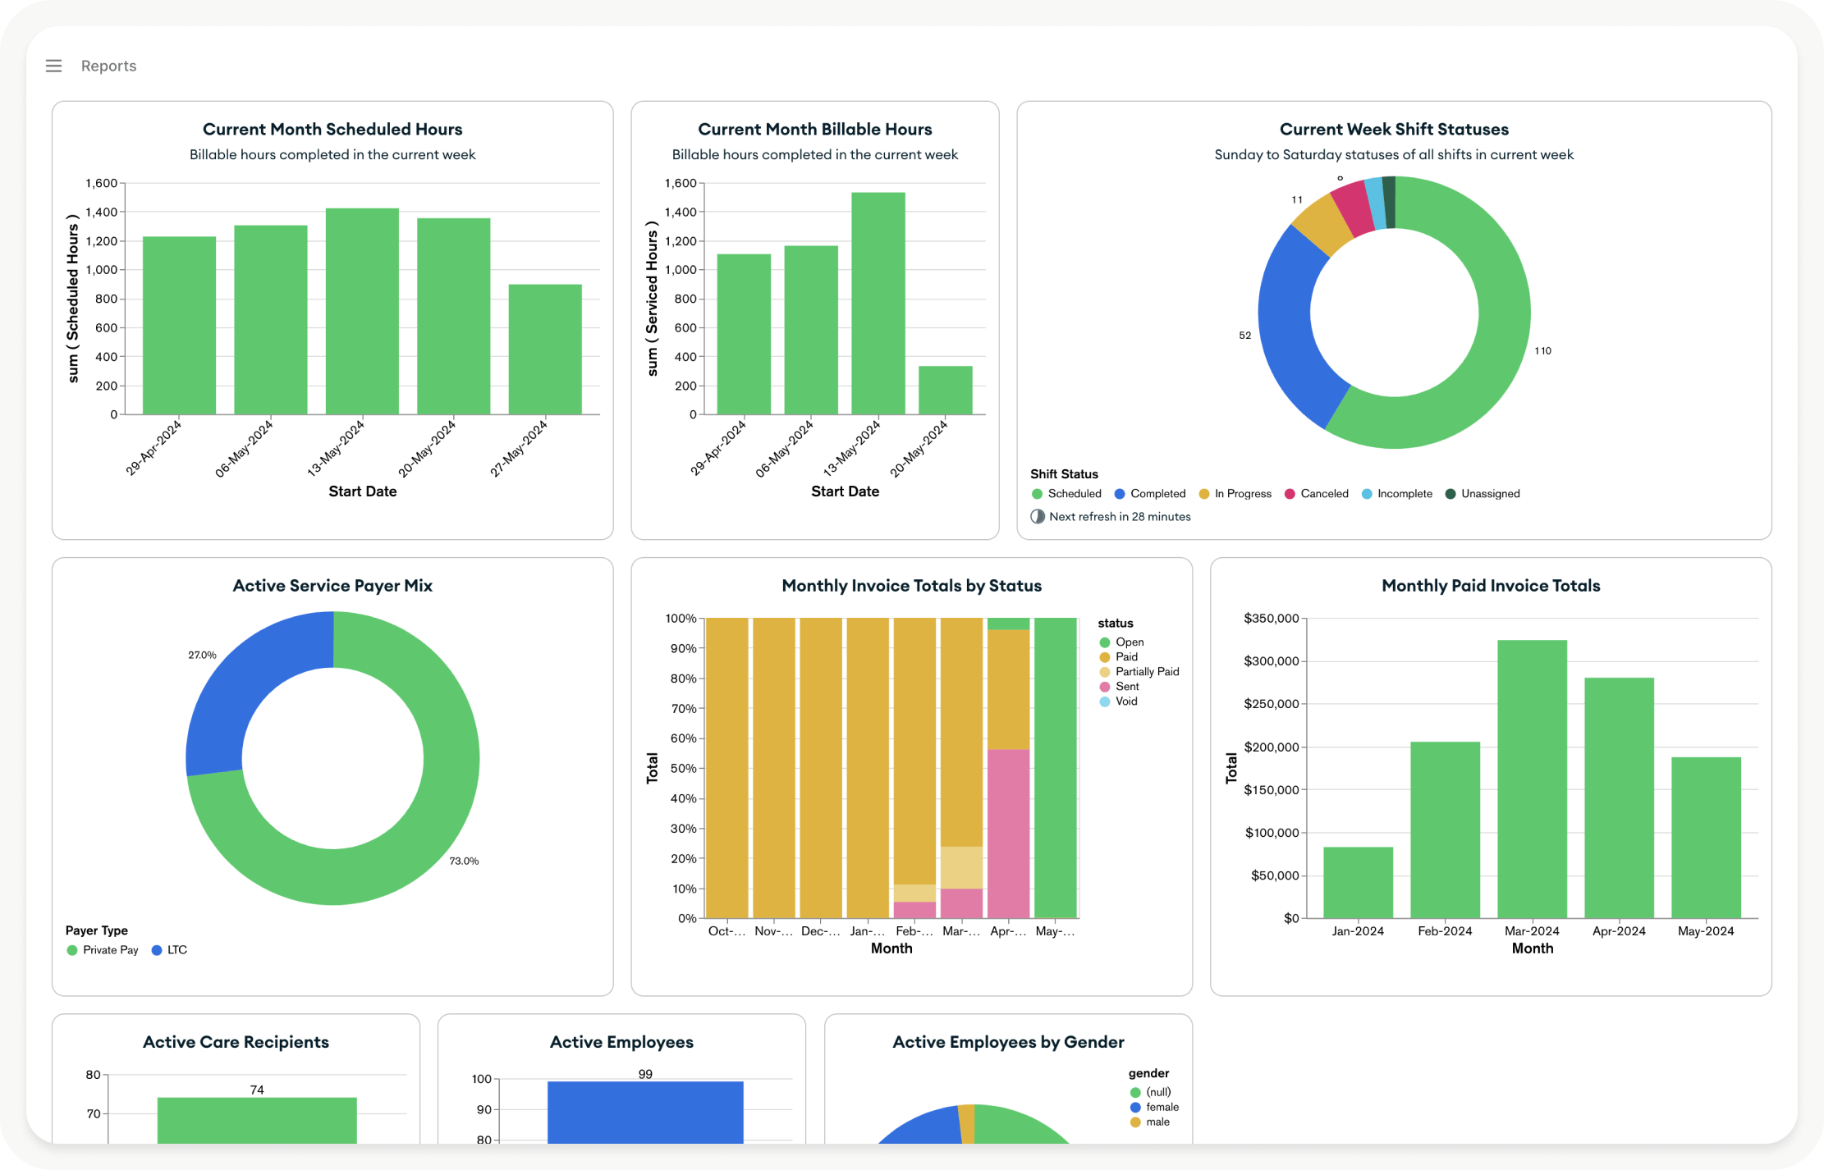This screenshot has height=1170, width=1824.
Task: Click the (null) gender legend swatch
Action: 1136,1093
